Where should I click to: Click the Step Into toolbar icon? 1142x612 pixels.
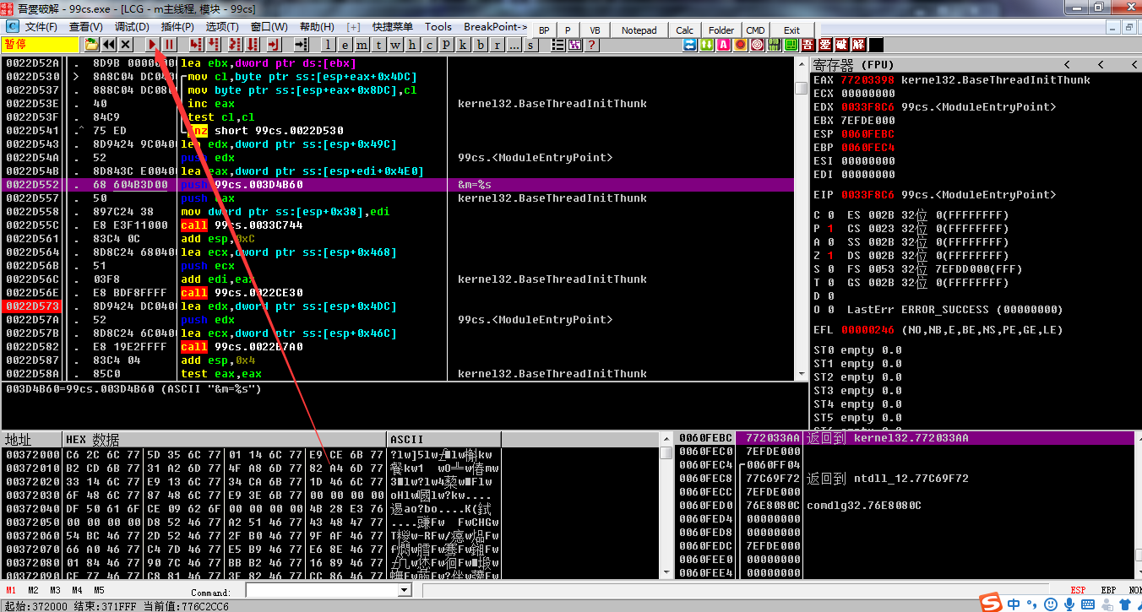point(196,45)
